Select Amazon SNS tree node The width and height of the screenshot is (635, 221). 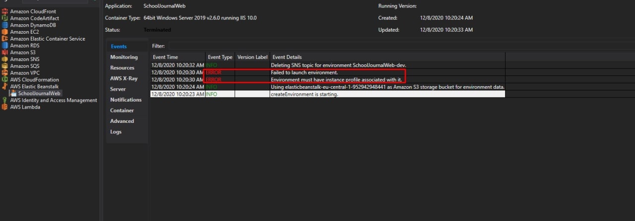coord(25,59)
